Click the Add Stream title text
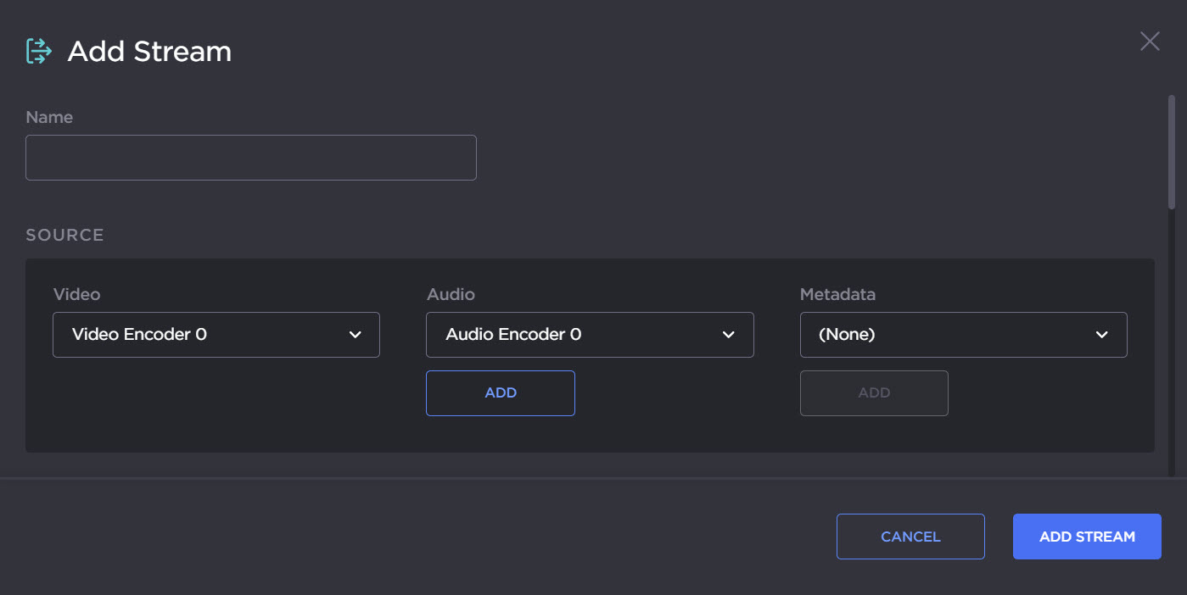The height and width of the screenshot is (595, 1187). click(149, 51)
